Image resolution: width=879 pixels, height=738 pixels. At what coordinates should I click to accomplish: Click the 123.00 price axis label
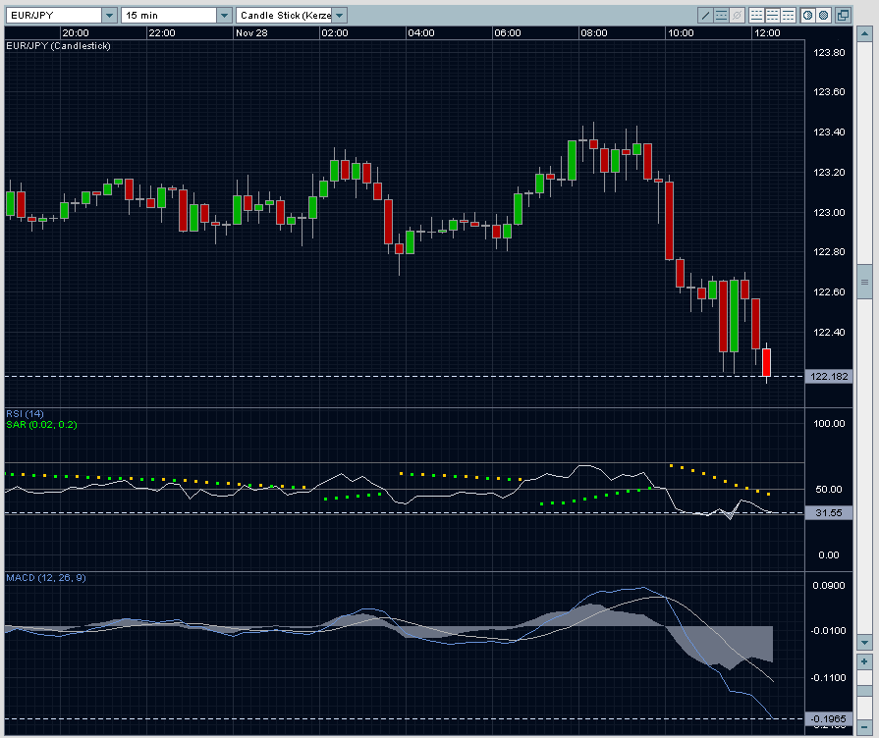coord(829,212)
